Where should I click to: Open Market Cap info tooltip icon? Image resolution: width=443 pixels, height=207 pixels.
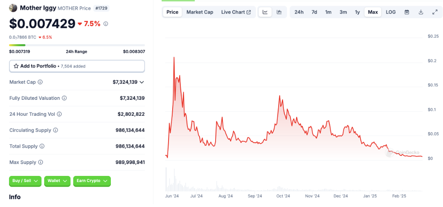click(x=40, y=82)
